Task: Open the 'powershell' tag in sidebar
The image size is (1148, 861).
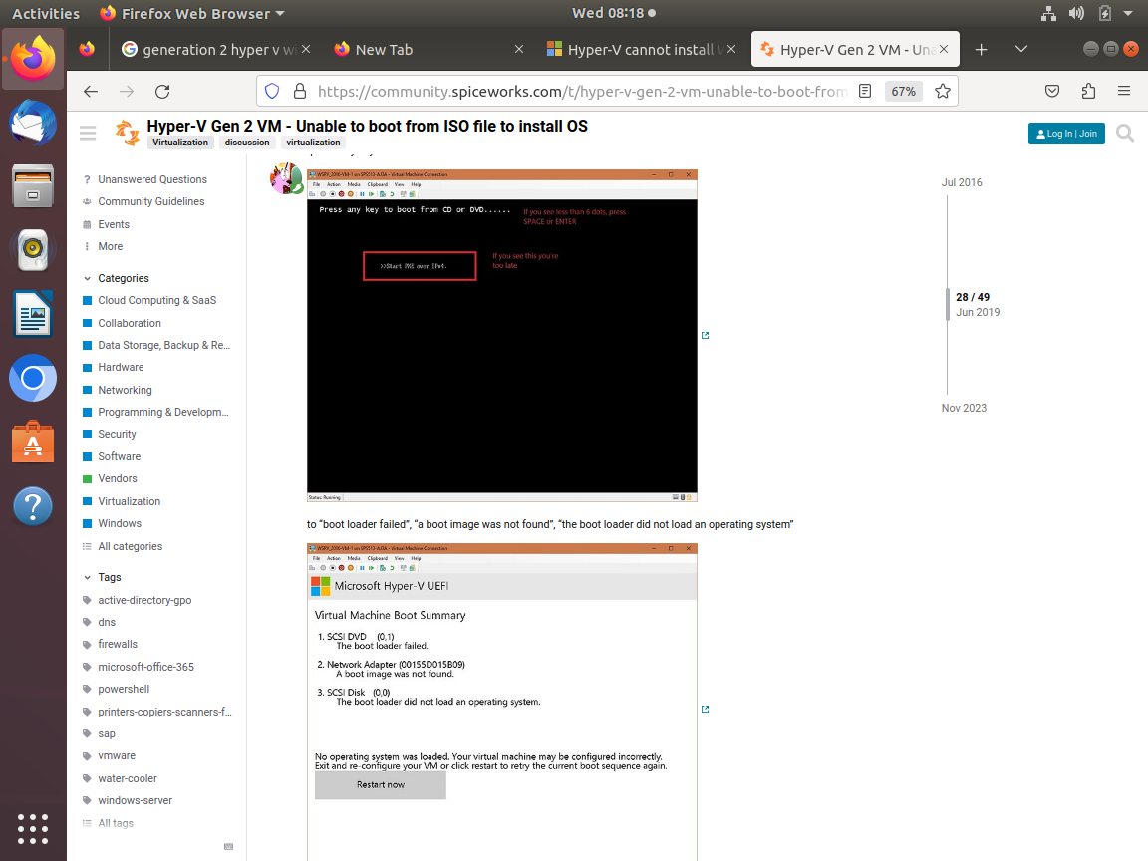Action: click(x=124, y=689)
